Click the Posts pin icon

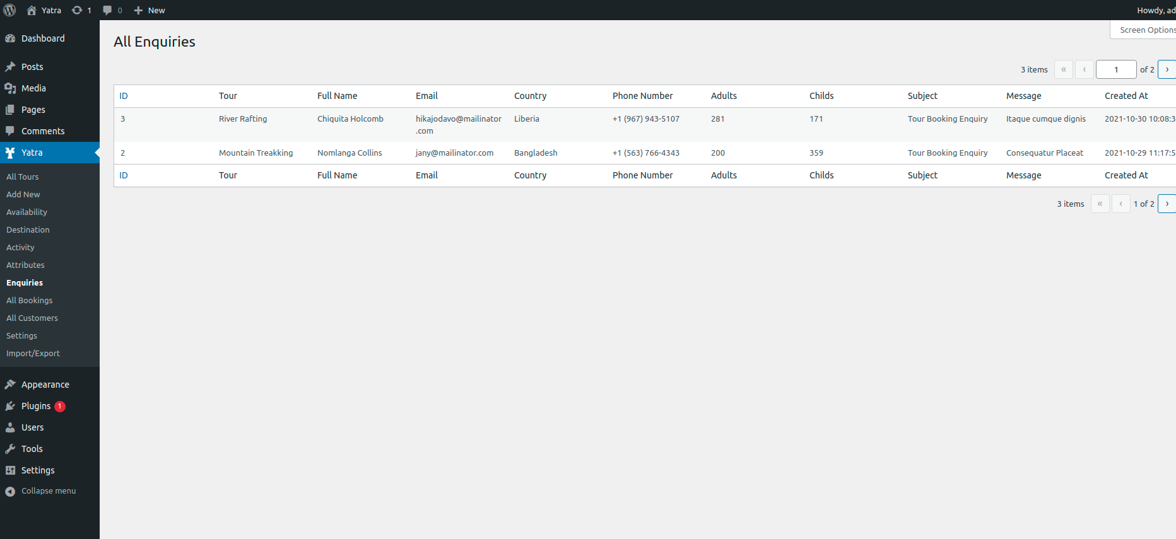pyautogui.click(x=10, y=67)
